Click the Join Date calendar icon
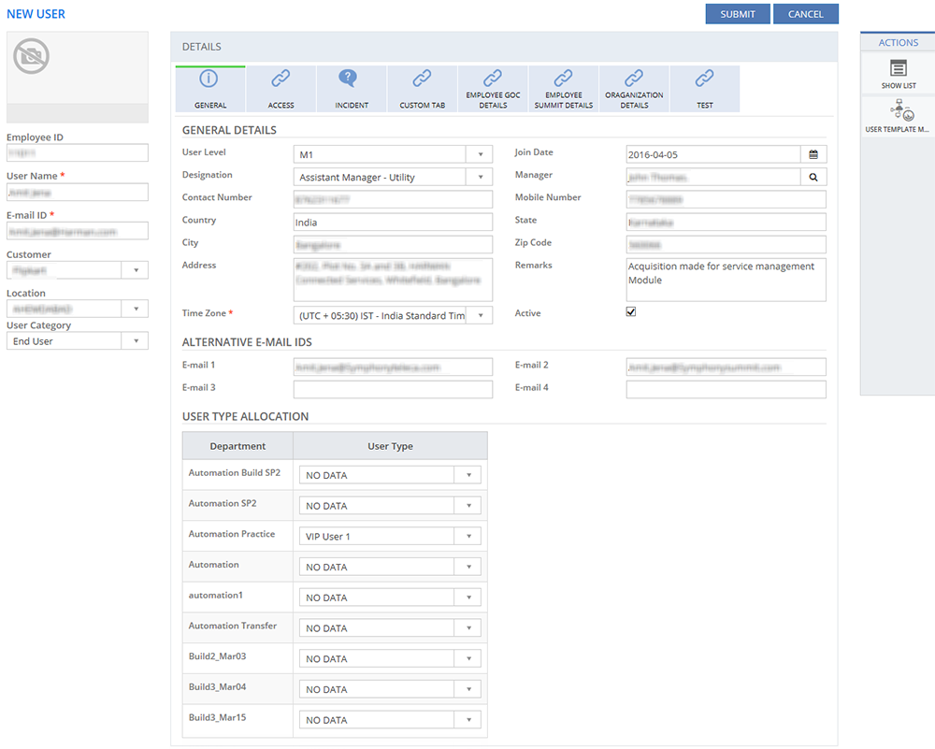 [x=813, y=154]
